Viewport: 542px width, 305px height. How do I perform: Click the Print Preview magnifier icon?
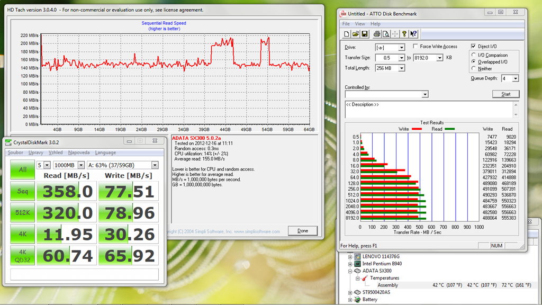click(x=386, y=34)
